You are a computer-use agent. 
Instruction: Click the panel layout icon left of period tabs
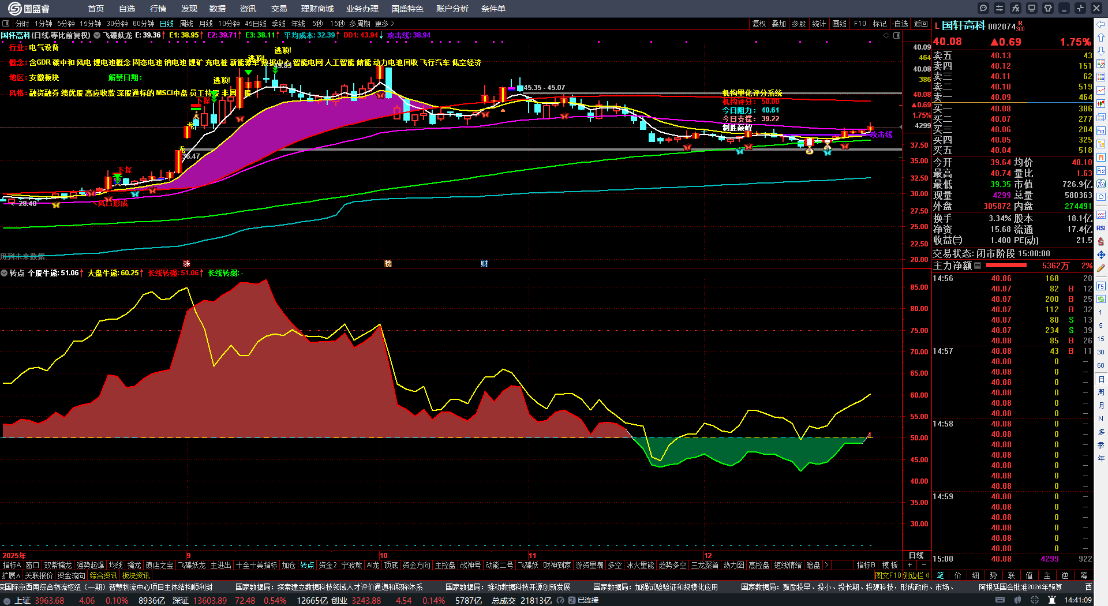[6, 24]
